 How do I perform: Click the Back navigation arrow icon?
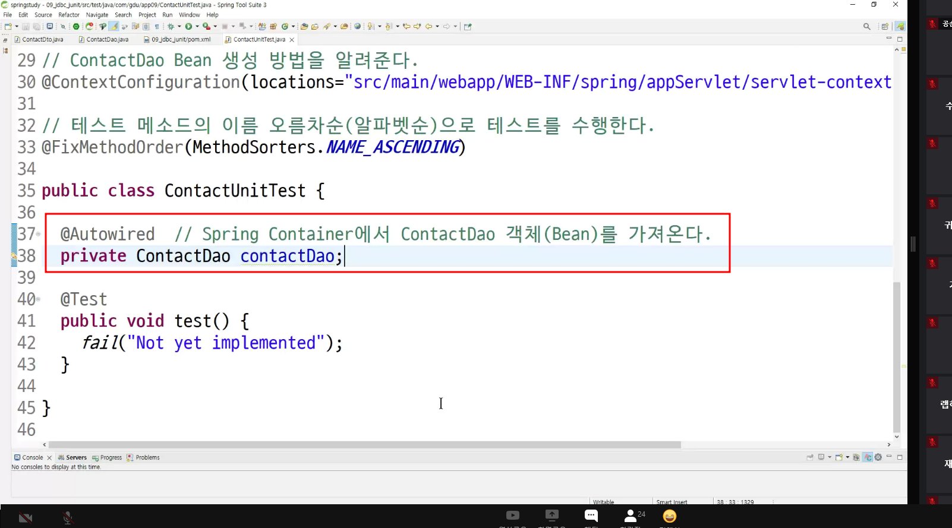point(428,26)
